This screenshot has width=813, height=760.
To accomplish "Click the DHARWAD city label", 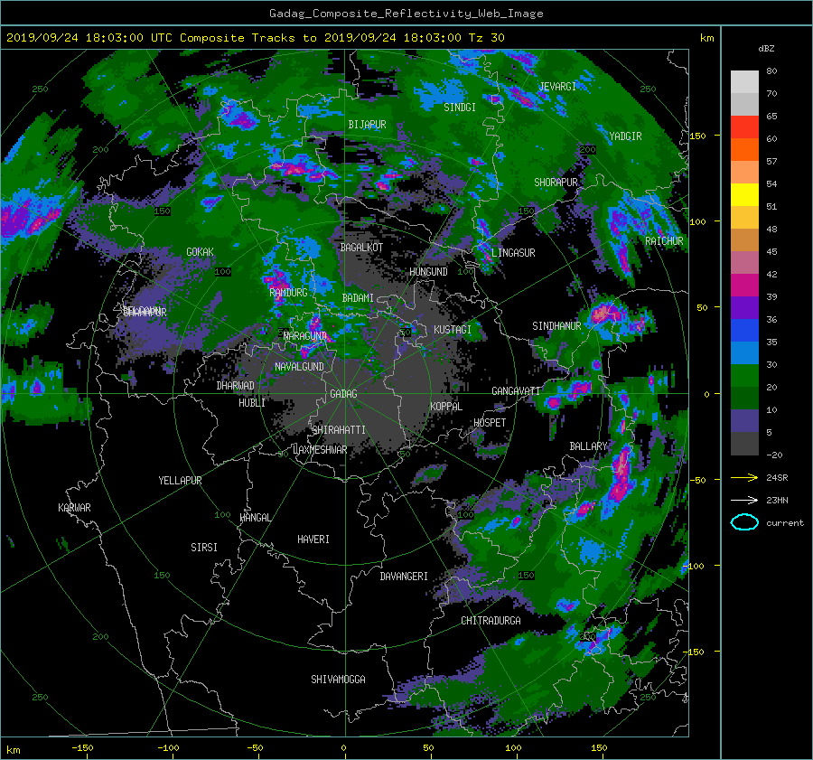I will click(236, 386).
